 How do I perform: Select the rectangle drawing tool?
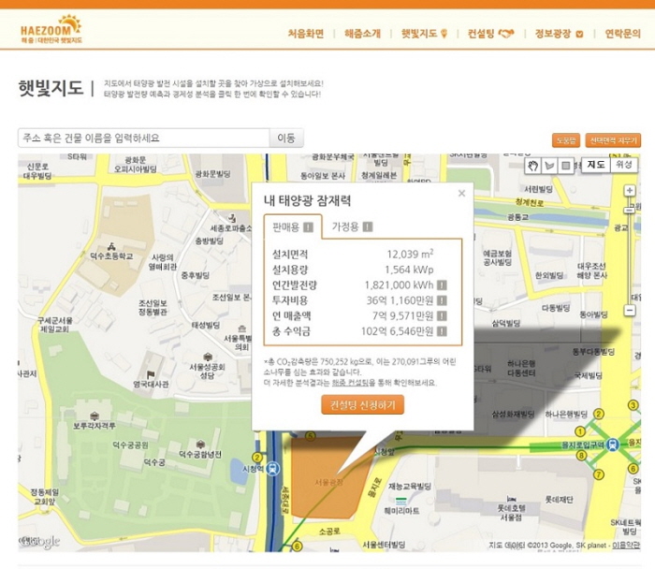tap(566, 166)
